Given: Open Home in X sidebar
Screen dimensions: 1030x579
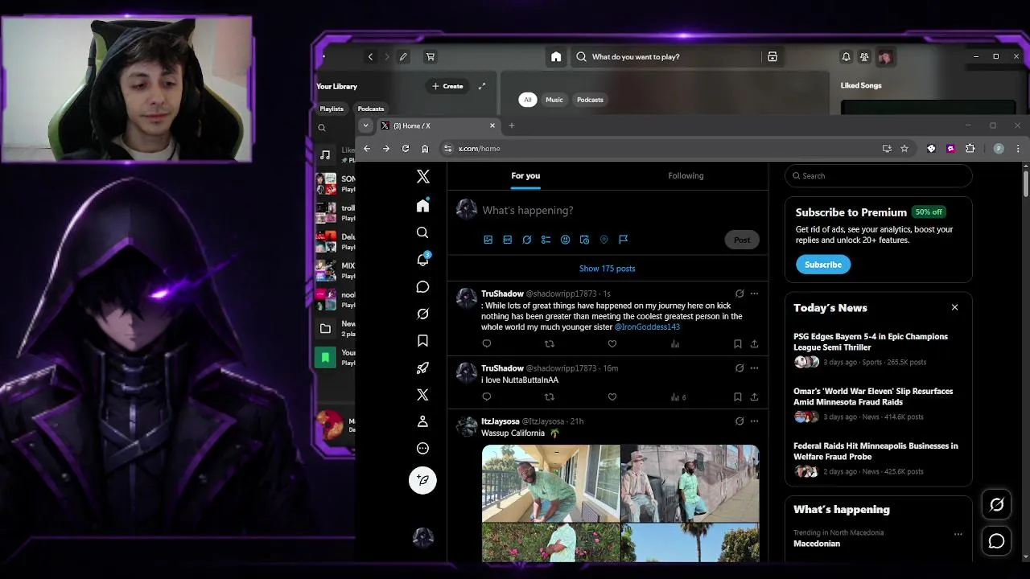Looking at the screenshot, I should (x=422, y=206).
